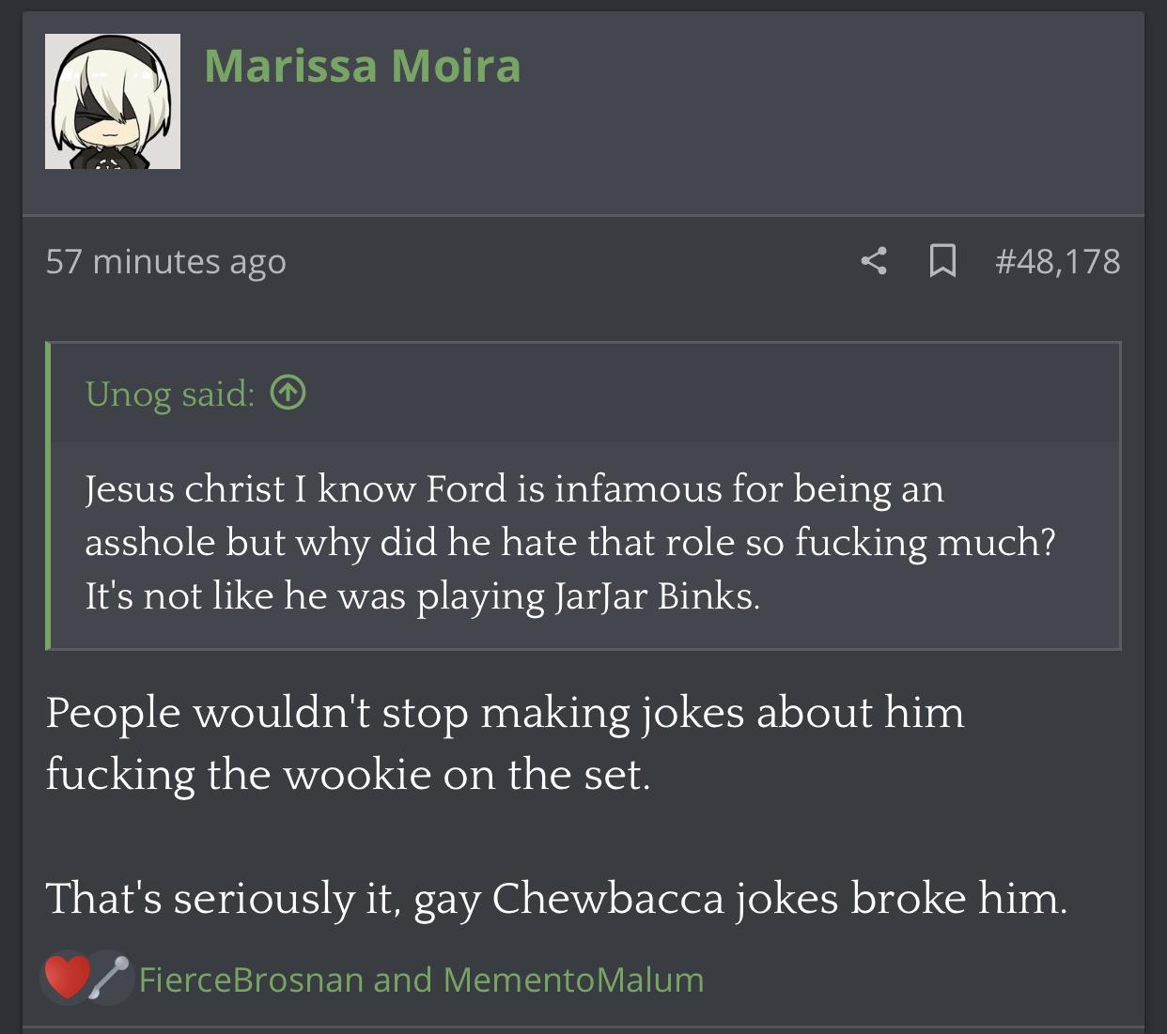Open Marissa Moira's profile name link
This screenshot has width=1167, height=1034.
(363, 66)
